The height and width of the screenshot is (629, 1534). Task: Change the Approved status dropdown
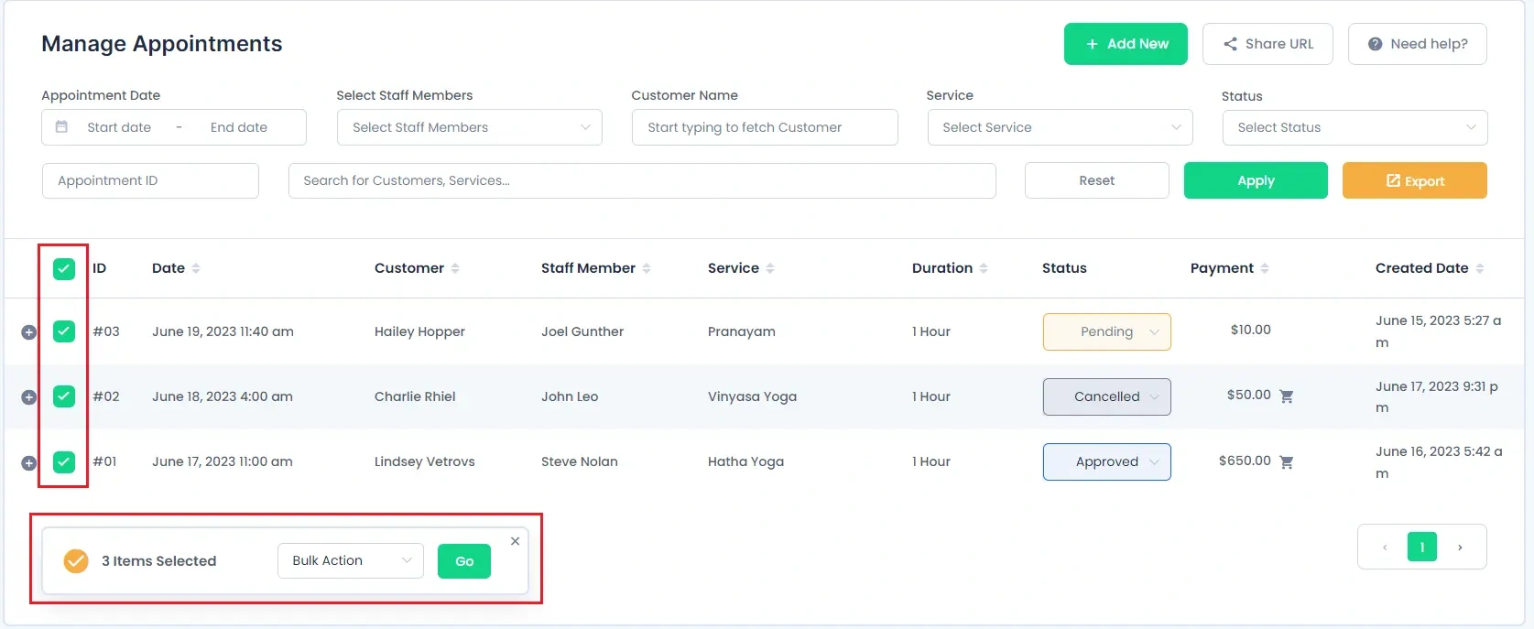click(x=1107, y=461)
